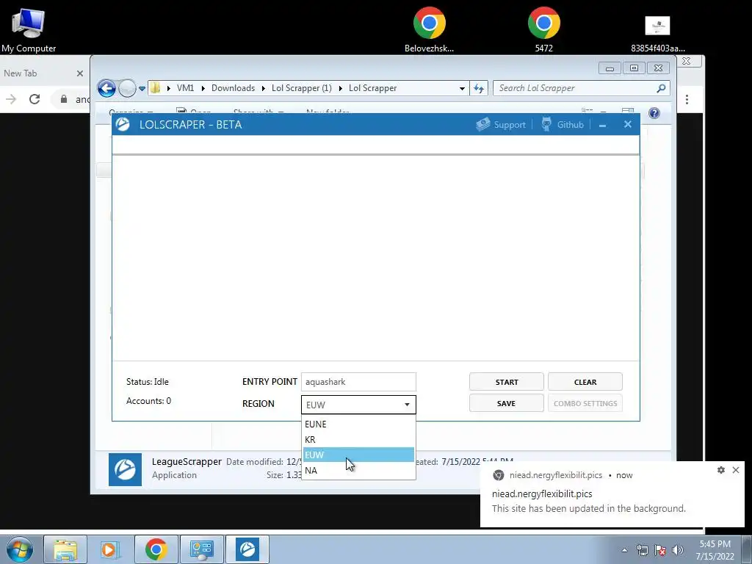Select NA from region list
This screenshot has height=564, width=752.
358,470
